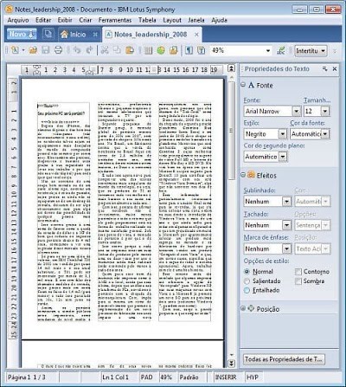Screen dimensions: 346x387
Task: Click the print toolbar icon
Action: (x=58, y=50)
